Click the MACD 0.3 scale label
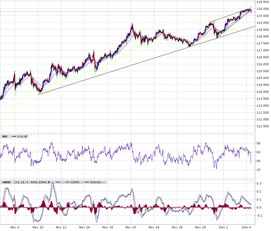The image size is (271, 231). pos(259,183)
